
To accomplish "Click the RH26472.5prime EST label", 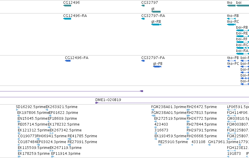I will (202, 107).
